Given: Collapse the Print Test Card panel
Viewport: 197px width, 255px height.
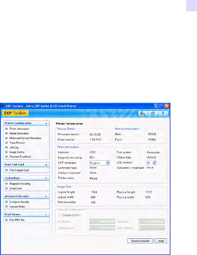Looking at the screenshot, I should coord(46,165).
